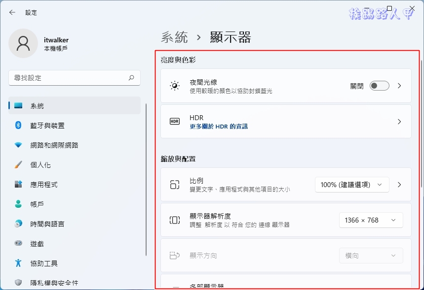Select 系統 in the sidebar
This screenshot has width=424, height=290.
tap(75, 105)
